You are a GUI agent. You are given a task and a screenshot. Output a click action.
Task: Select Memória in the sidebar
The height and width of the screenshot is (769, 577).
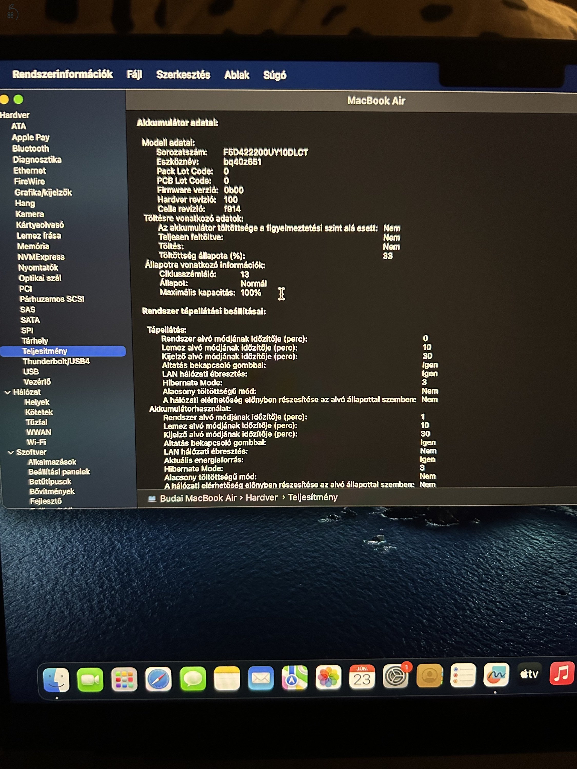[33, 247]
